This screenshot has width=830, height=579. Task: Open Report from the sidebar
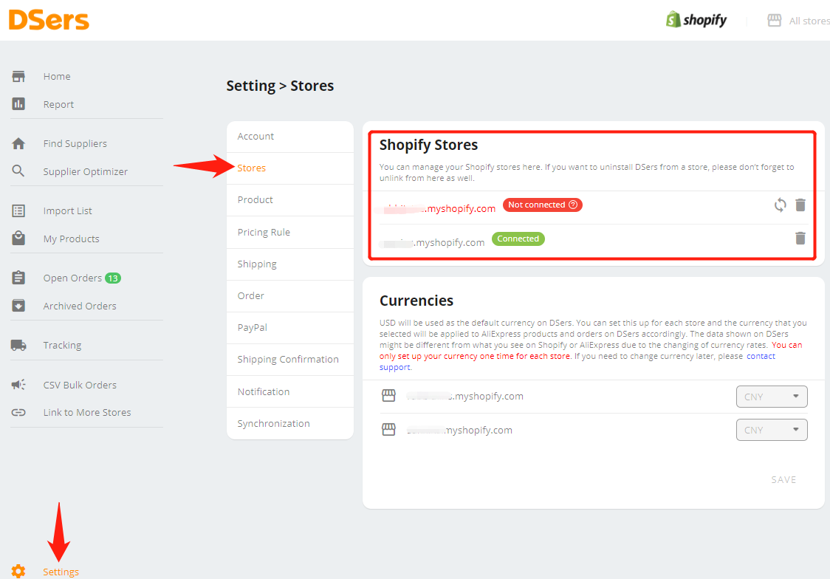tap(58, 104)
